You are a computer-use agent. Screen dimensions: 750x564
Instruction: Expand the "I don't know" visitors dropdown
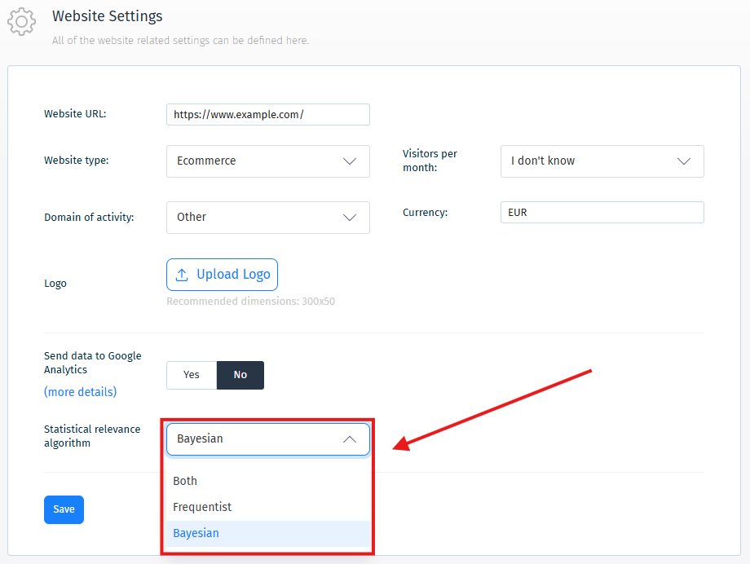pos(587,161)
